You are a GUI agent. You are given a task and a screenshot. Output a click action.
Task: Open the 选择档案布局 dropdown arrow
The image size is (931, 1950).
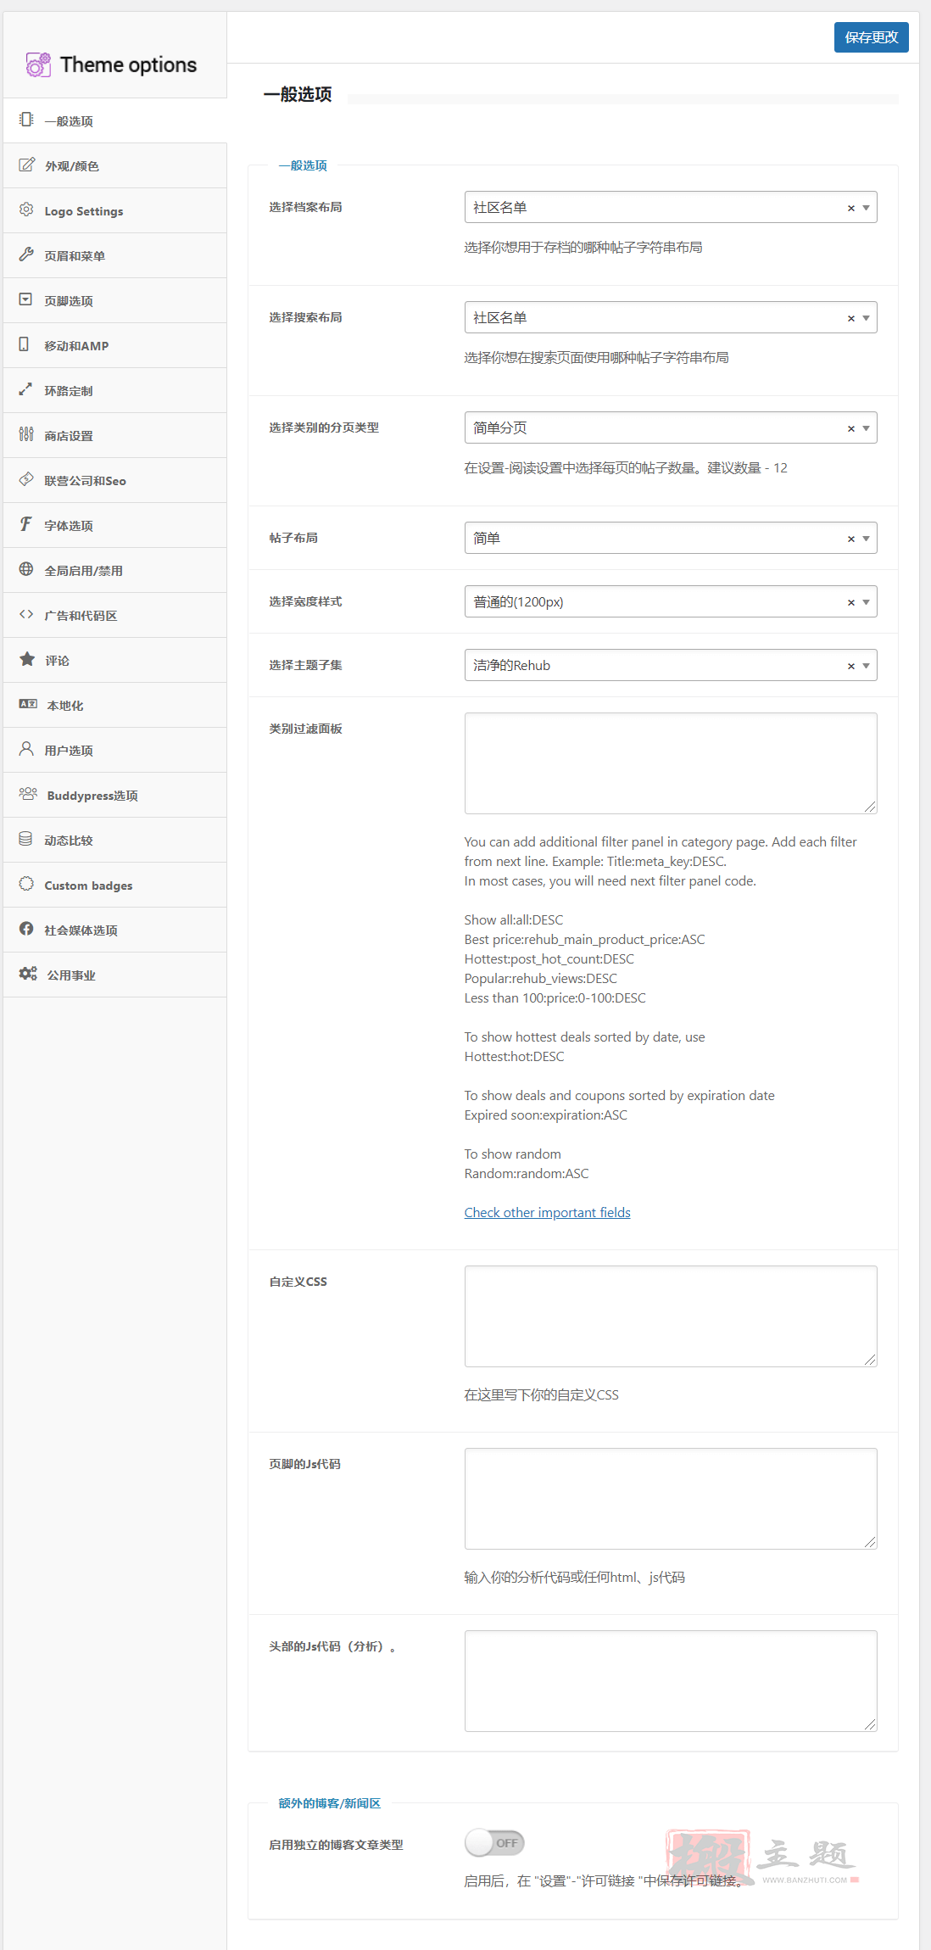tap(866, 208)
